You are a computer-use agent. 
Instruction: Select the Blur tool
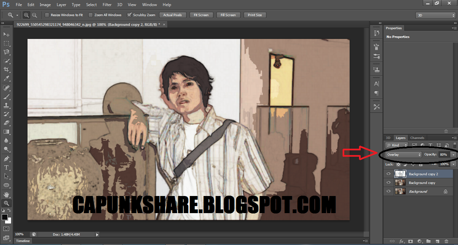pyautogui.click(x=6, y=140)
